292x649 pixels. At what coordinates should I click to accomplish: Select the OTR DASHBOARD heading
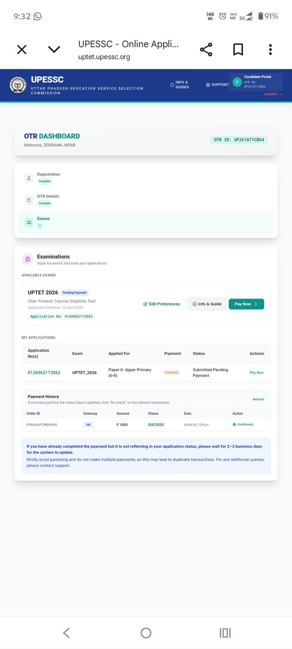coord(52,136)
